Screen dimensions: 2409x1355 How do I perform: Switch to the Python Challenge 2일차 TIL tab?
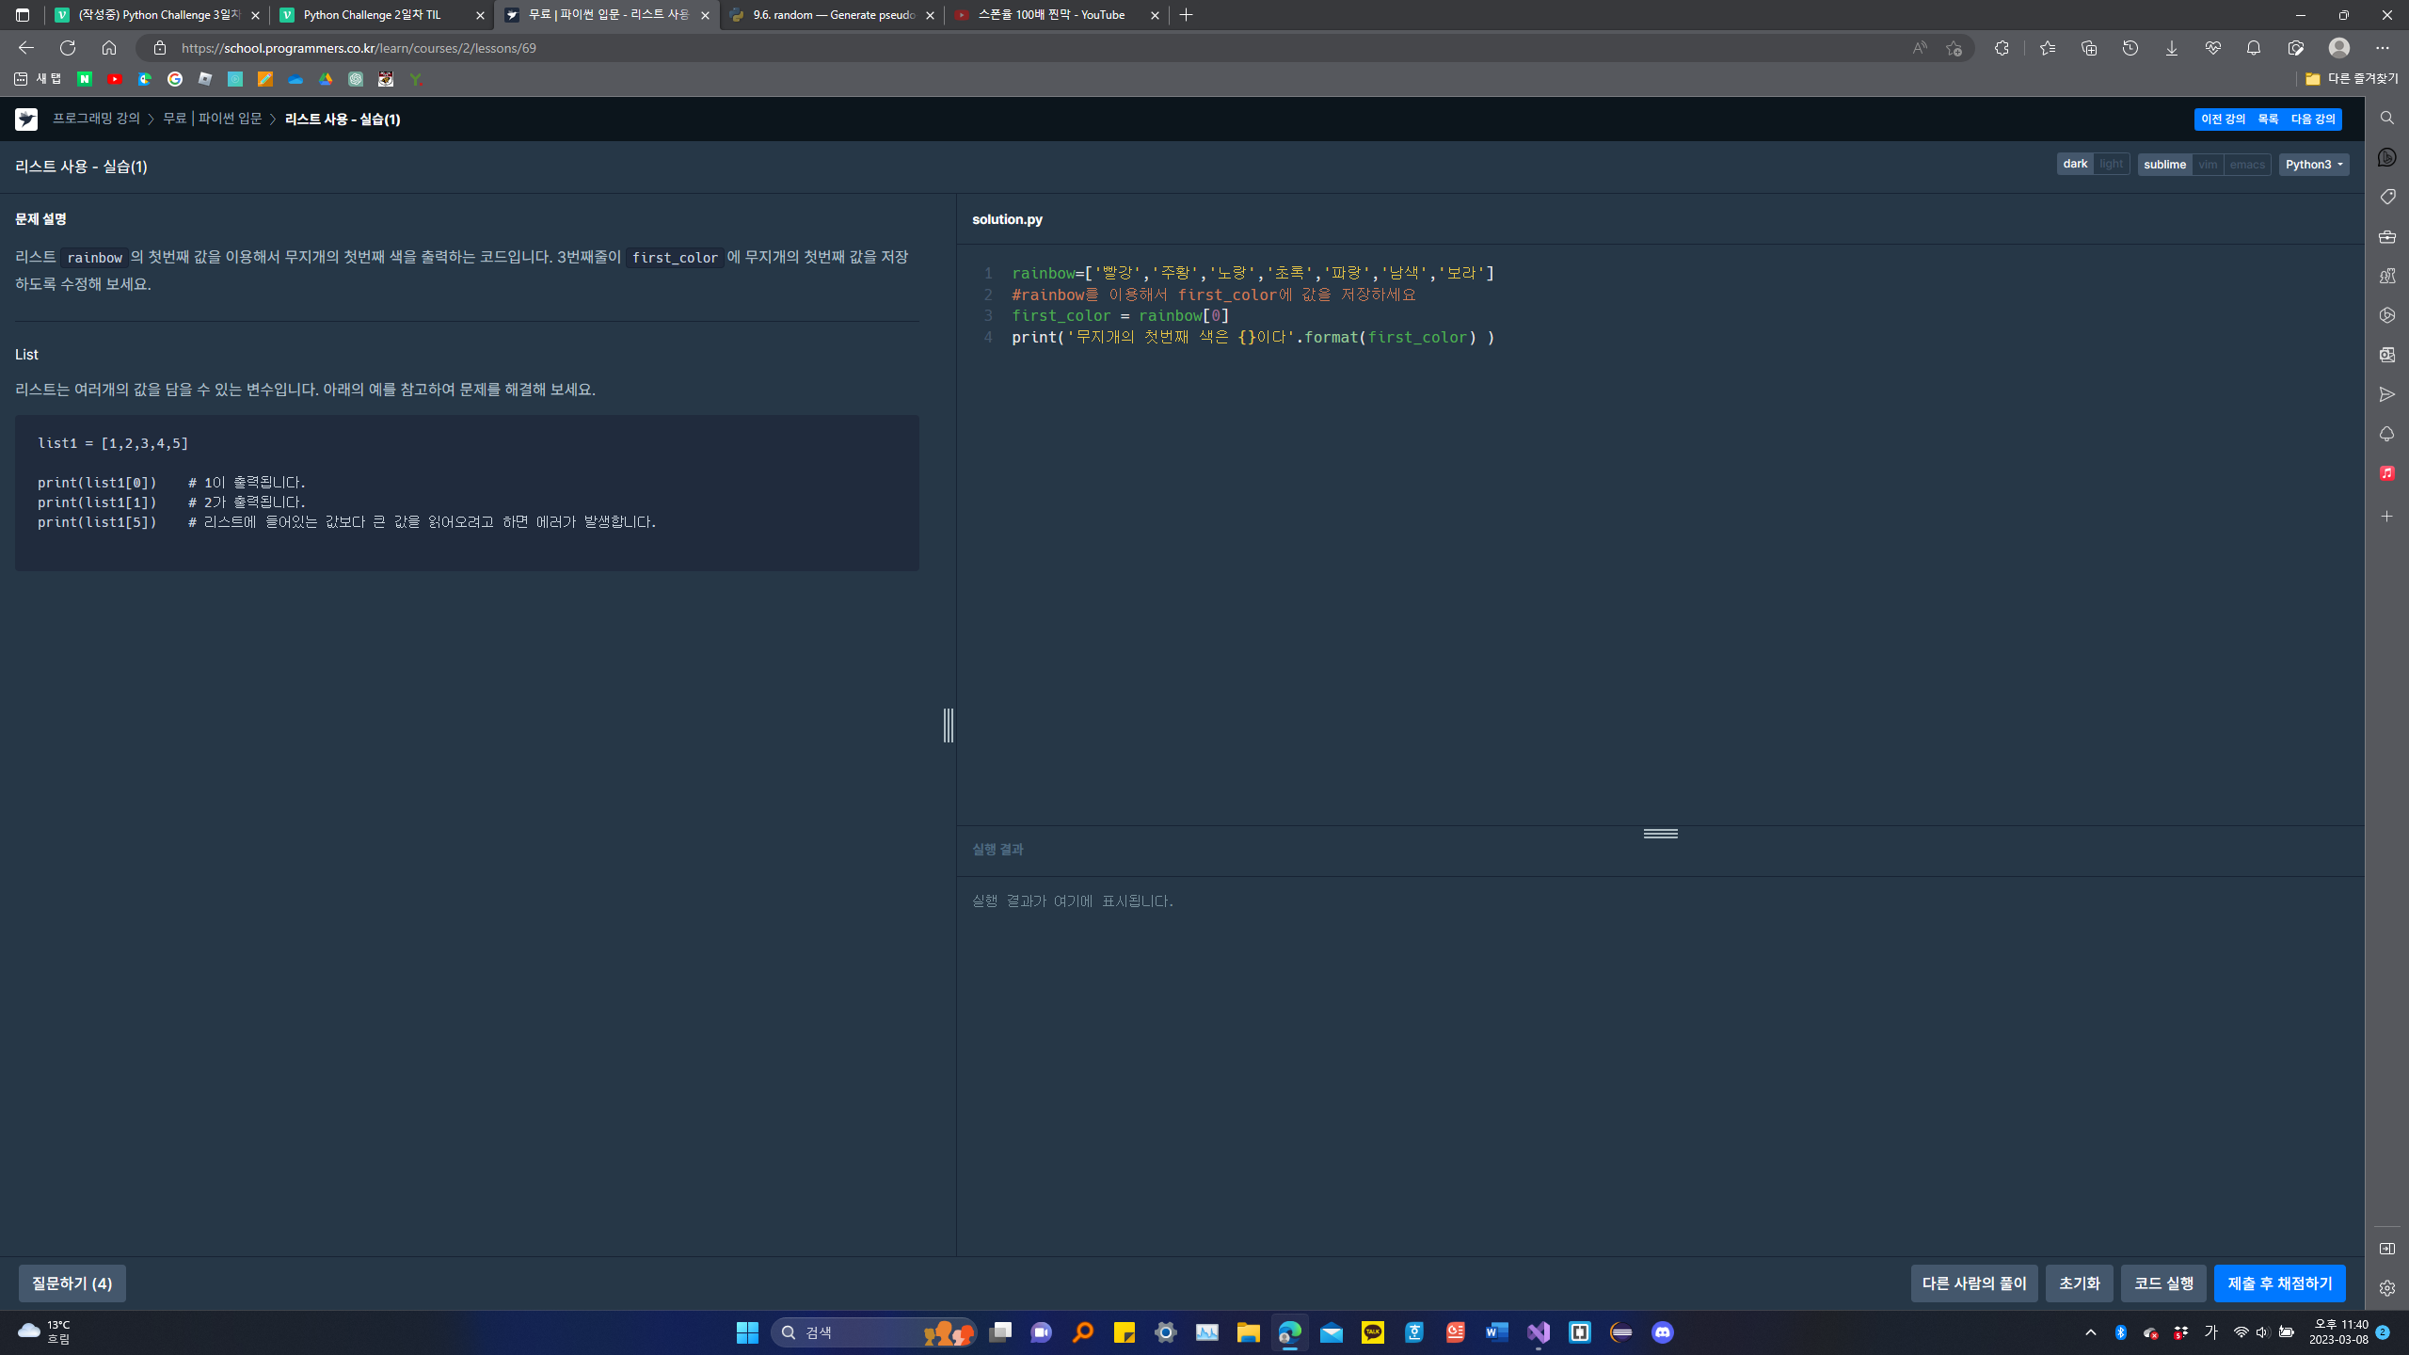pyautogui.click(x=375, y=15)
